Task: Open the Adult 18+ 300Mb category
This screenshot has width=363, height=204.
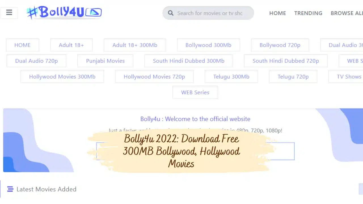Action: tap(135, 45)
